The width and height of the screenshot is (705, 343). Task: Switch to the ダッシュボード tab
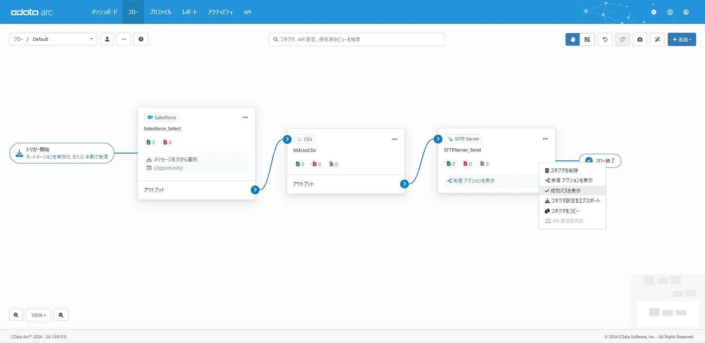pyautogui.click(x=104, y=12)
